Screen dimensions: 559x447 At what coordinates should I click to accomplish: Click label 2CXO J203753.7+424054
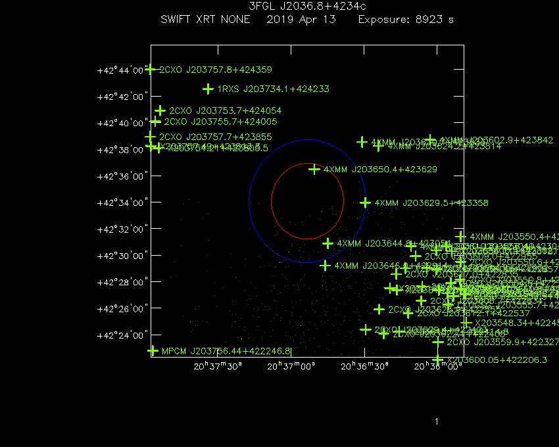(226, 110)
